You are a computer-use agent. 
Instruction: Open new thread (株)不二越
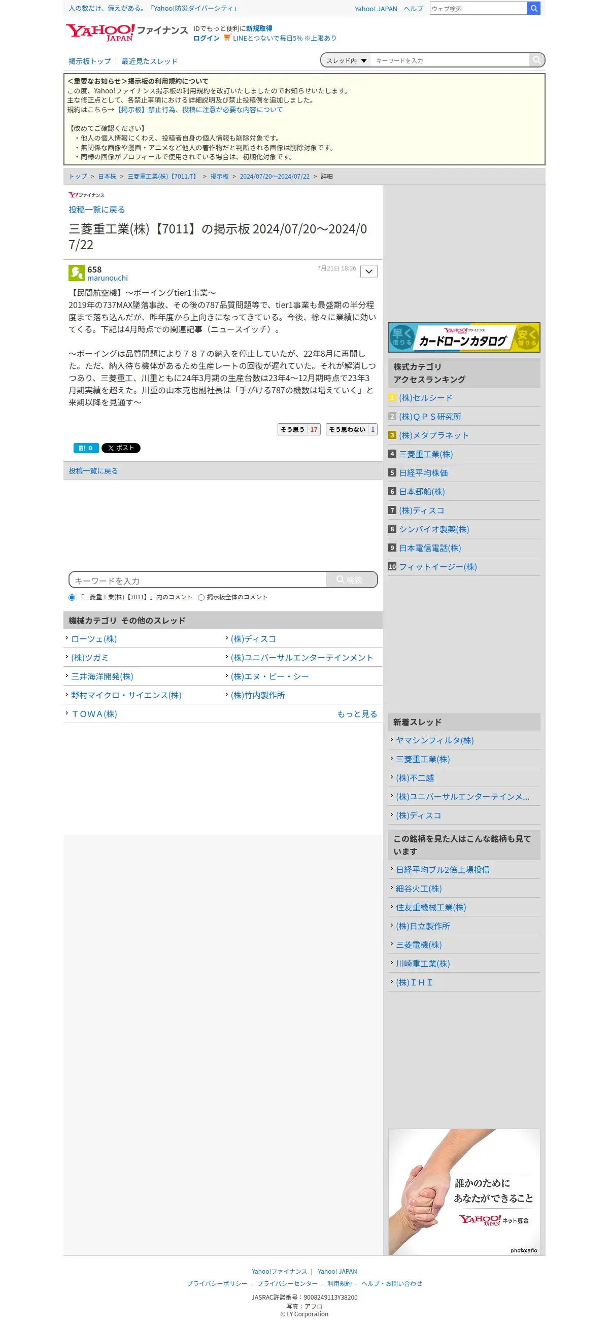point(415,778)
